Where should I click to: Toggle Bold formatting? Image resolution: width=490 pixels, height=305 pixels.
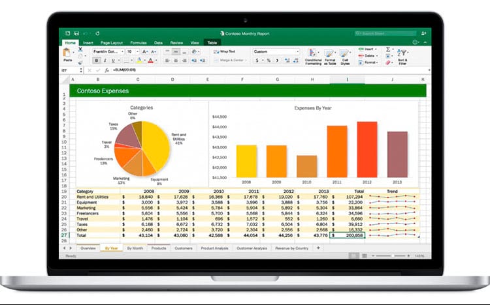point(96,61)
